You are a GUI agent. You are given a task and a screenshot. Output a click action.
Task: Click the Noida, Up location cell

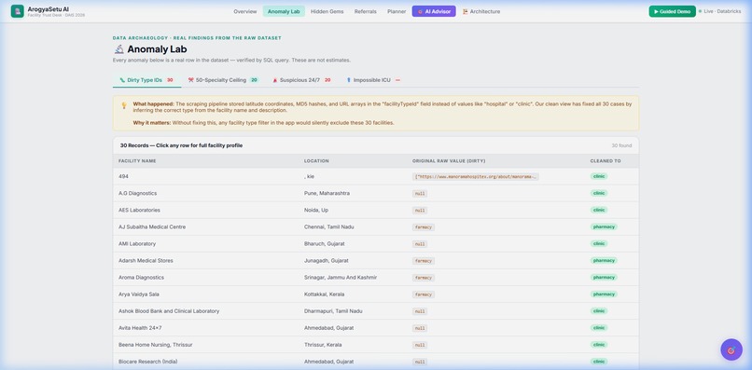pos(316,210)
